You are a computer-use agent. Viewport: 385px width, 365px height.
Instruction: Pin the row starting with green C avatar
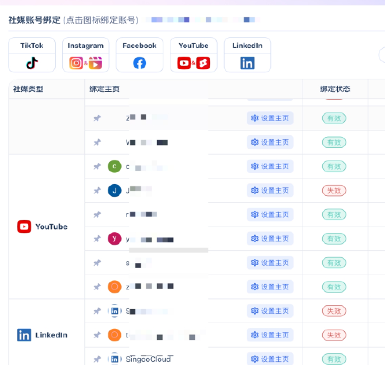(x=97, y=166)
